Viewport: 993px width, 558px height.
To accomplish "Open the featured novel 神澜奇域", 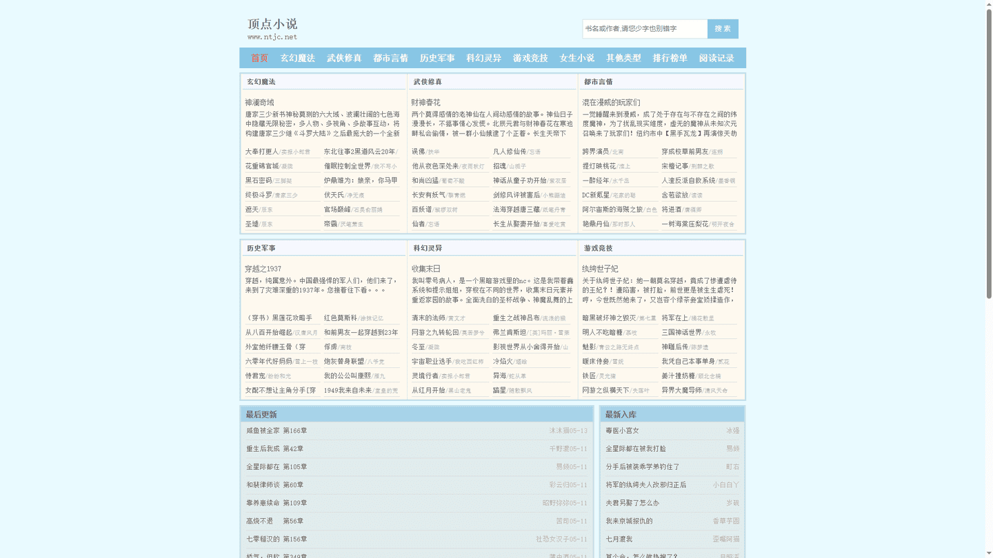I will 259,103.
